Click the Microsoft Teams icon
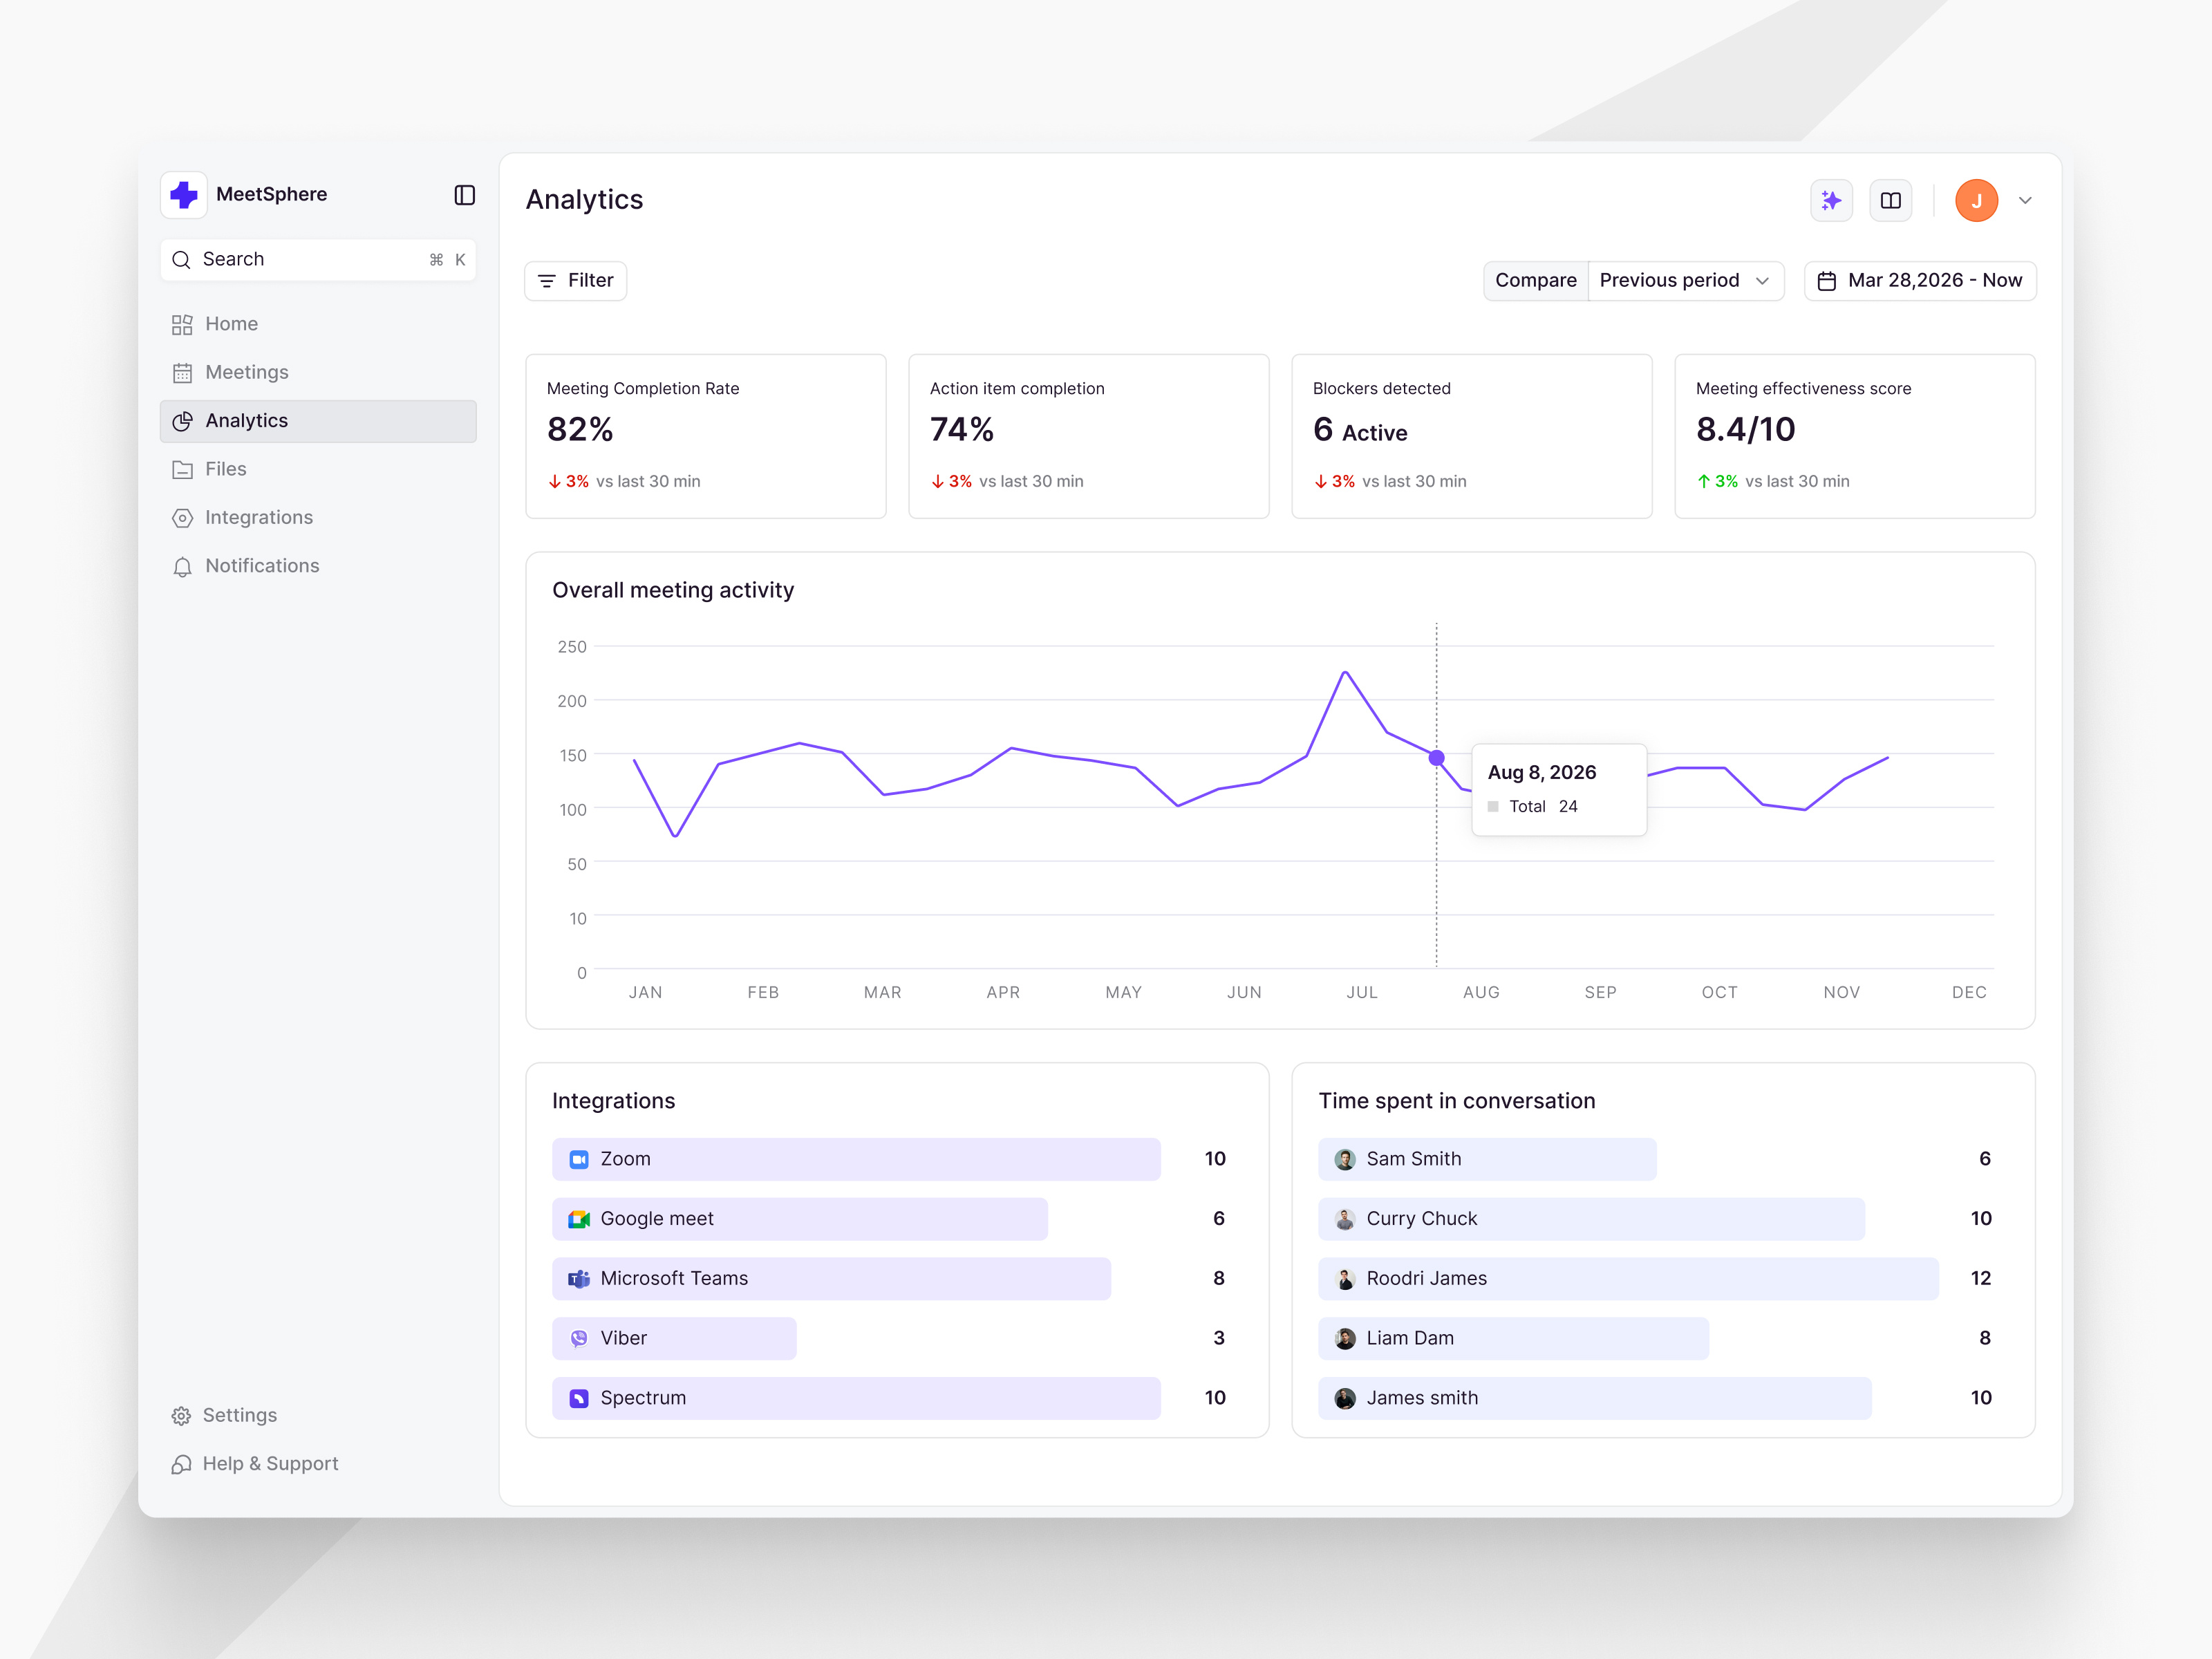 579,1279
